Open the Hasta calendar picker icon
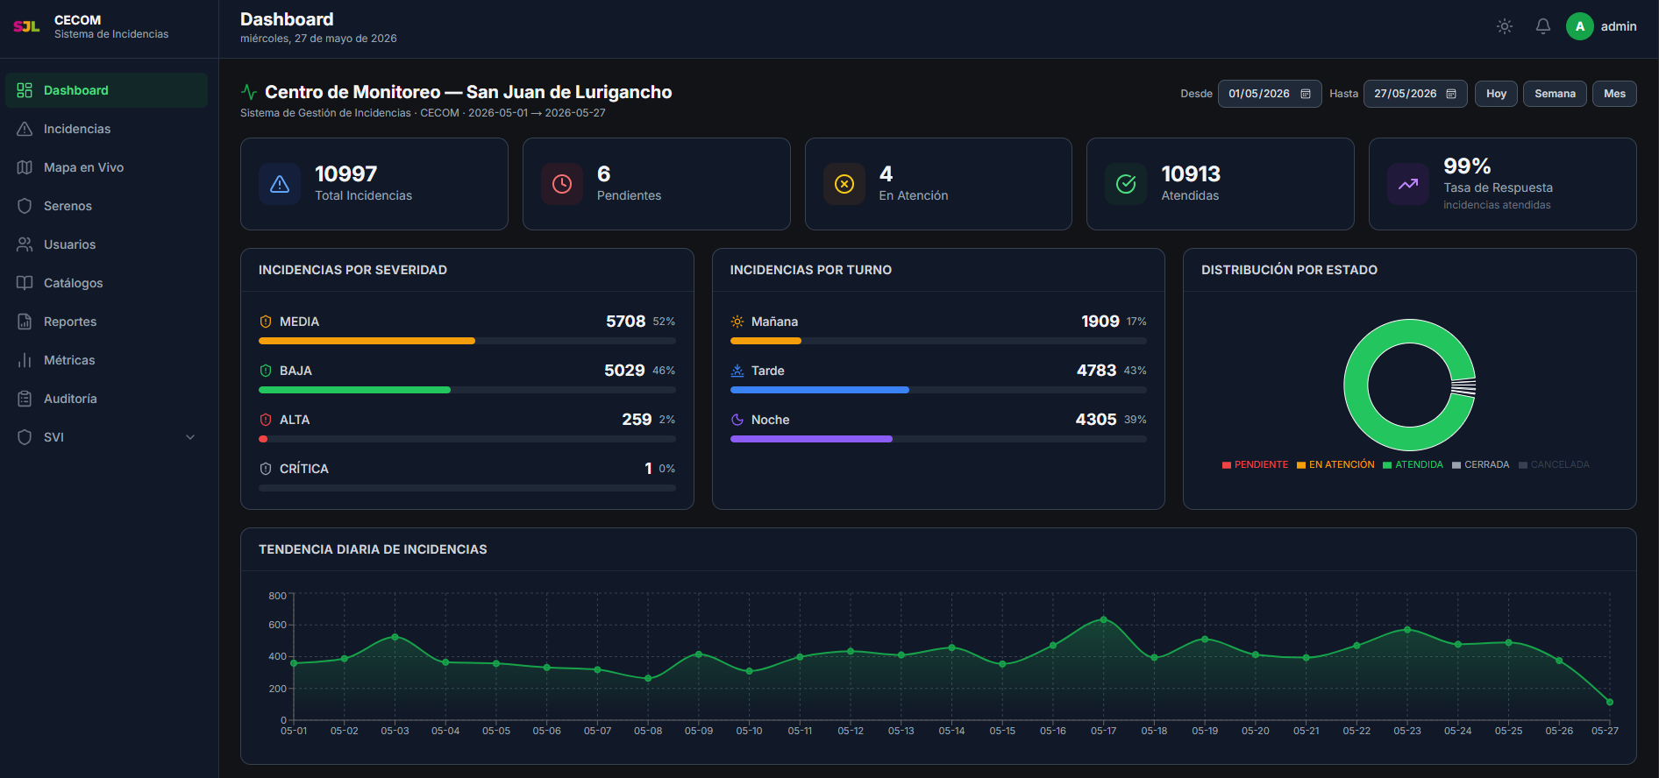Viewport: 1659px width, 778px height. (1451, 94)
